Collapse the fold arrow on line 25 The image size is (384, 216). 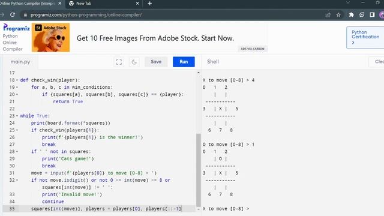[17, 130]
